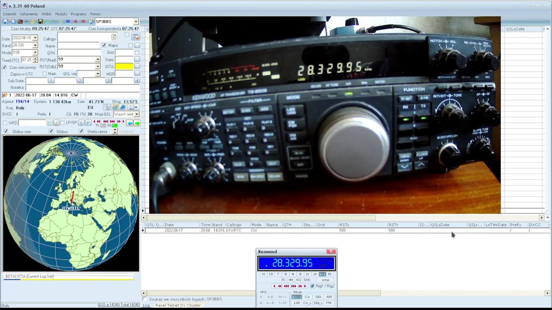Viewport: 552px width, 310px height.
Task: Click the green play arrow toolbar icon
Action: [x=47, y=22]
